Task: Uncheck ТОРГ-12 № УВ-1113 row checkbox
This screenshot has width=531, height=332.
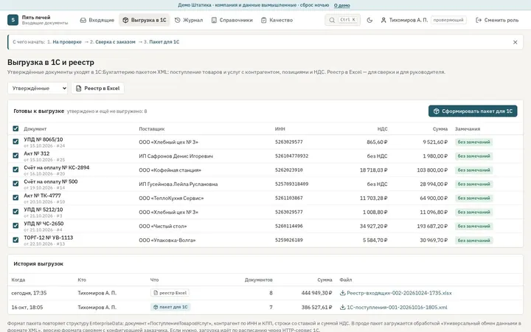Action: point(15,240)
